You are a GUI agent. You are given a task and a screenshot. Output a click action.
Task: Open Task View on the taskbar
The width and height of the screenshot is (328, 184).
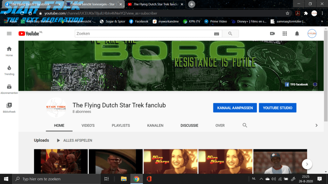(106, 179)
